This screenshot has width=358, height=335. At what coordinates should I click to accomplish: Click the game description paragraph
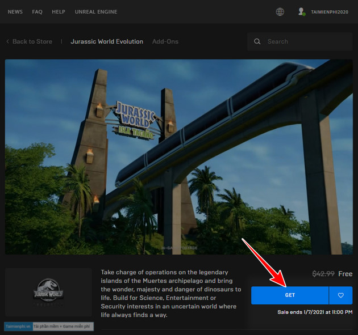171,294
